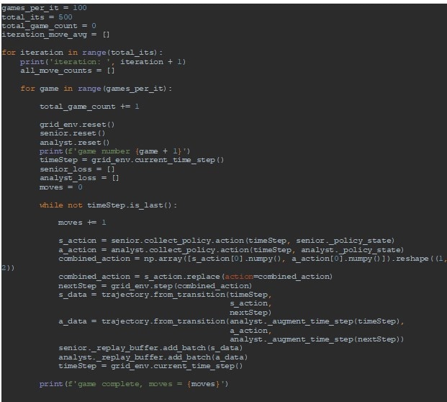Screen dimensions: 447x402
Task: Click the print 'game complete, moves' line
Action: (134, 384)
